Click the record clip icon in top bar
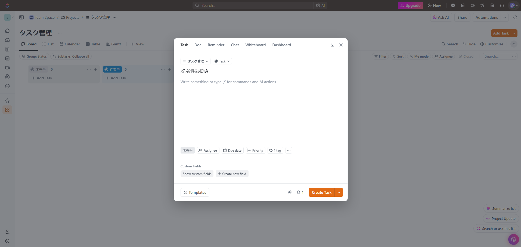 tap(473, 5)
